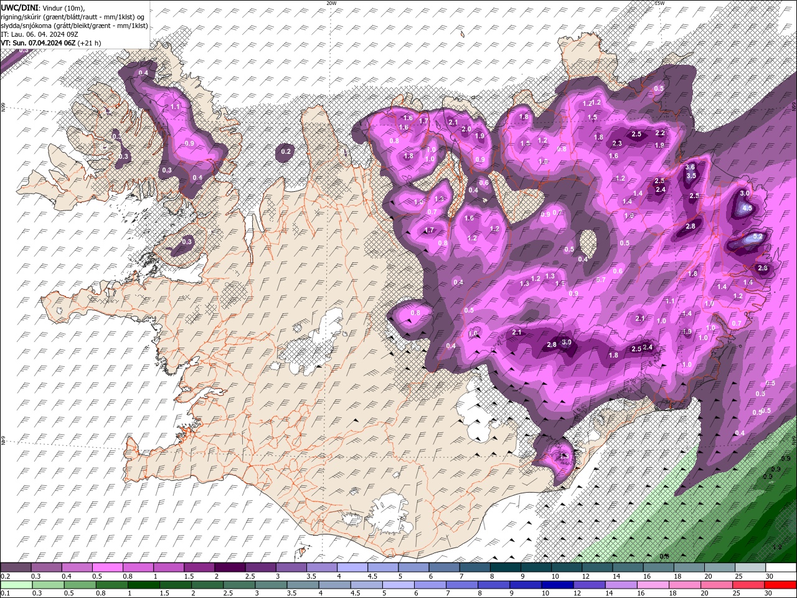Pick the snow legend swatch between 6 and 7
This screenshot has width=797, height=598.
point(444,567)
